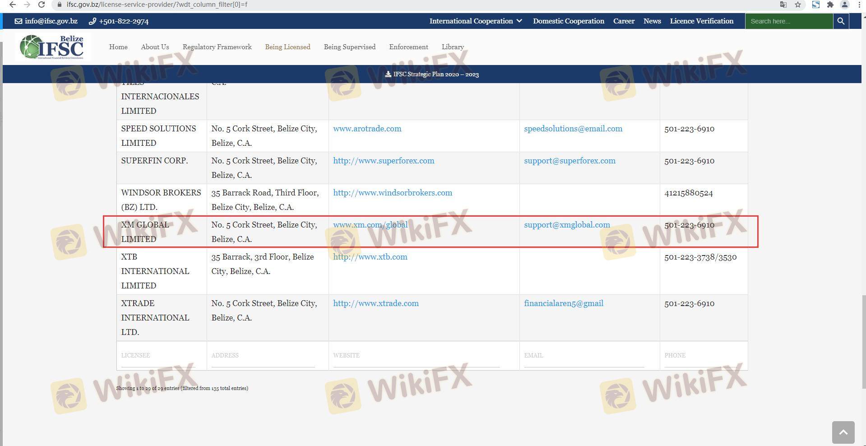The height and width of the screenshot is (446, 866).
Task: Go to Licence Verification page
Action: tap(701, 21)
